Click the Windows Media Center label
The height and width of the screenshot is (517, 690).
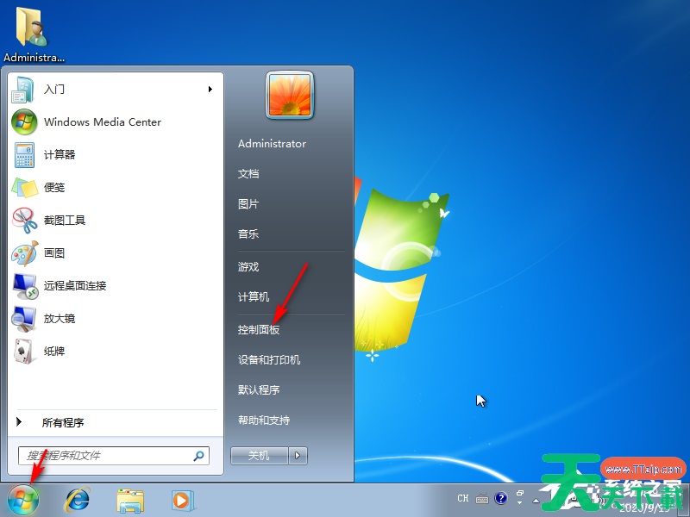tap(103, 122)
